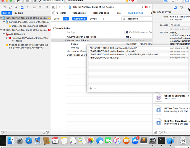Screen dimensions: 190x148
Task: Jump to previous issue in jump bar
Action: tap(143, 7)
